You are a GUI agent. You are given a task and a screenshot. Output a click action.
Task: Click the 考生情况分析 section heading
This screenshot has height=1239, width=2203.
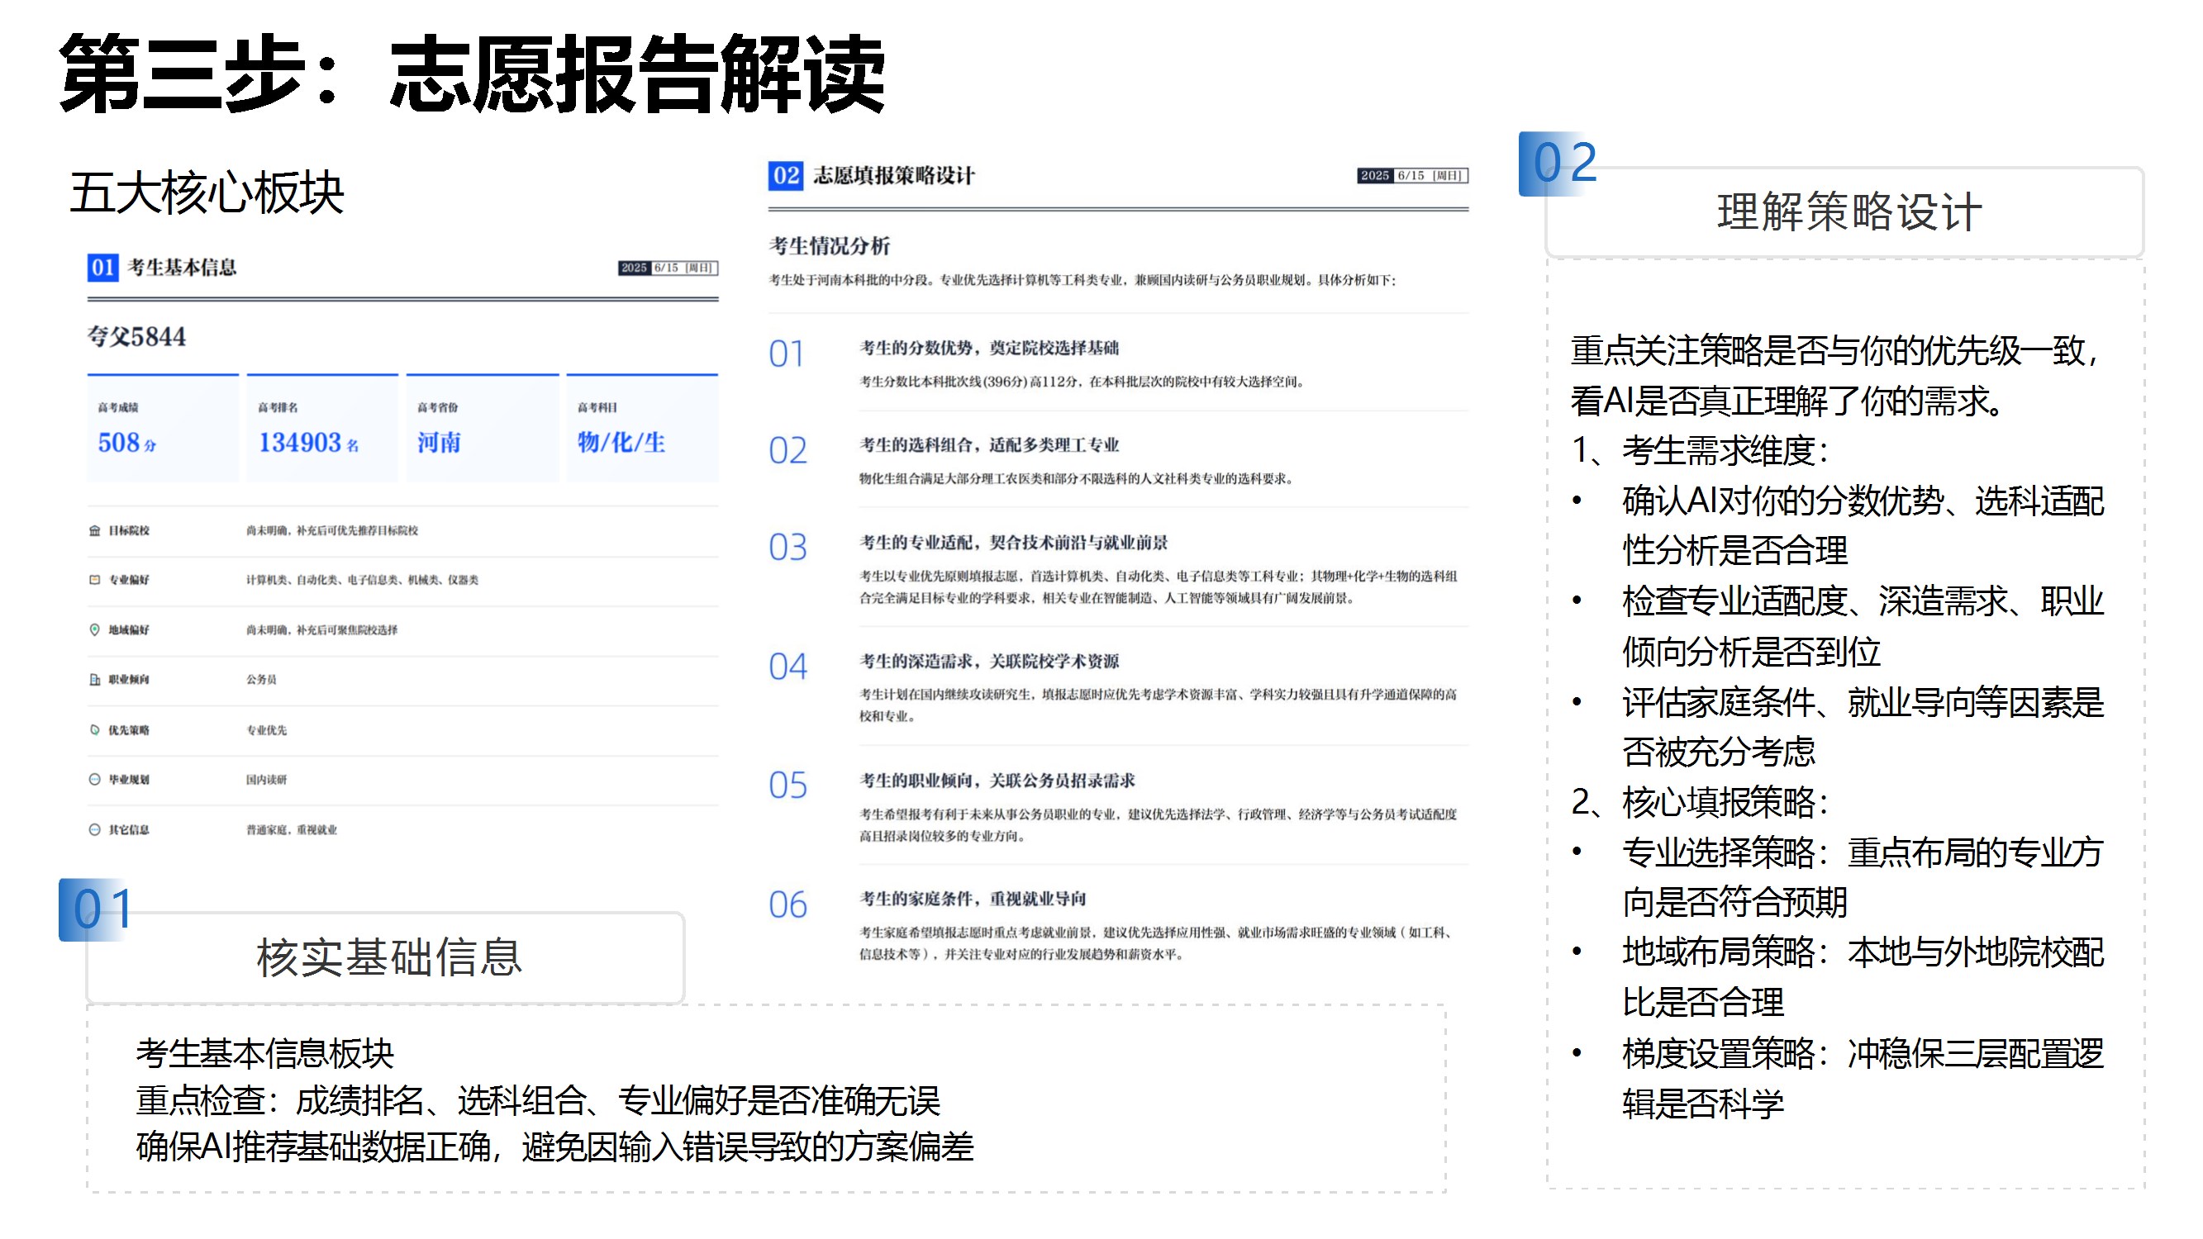829,246
